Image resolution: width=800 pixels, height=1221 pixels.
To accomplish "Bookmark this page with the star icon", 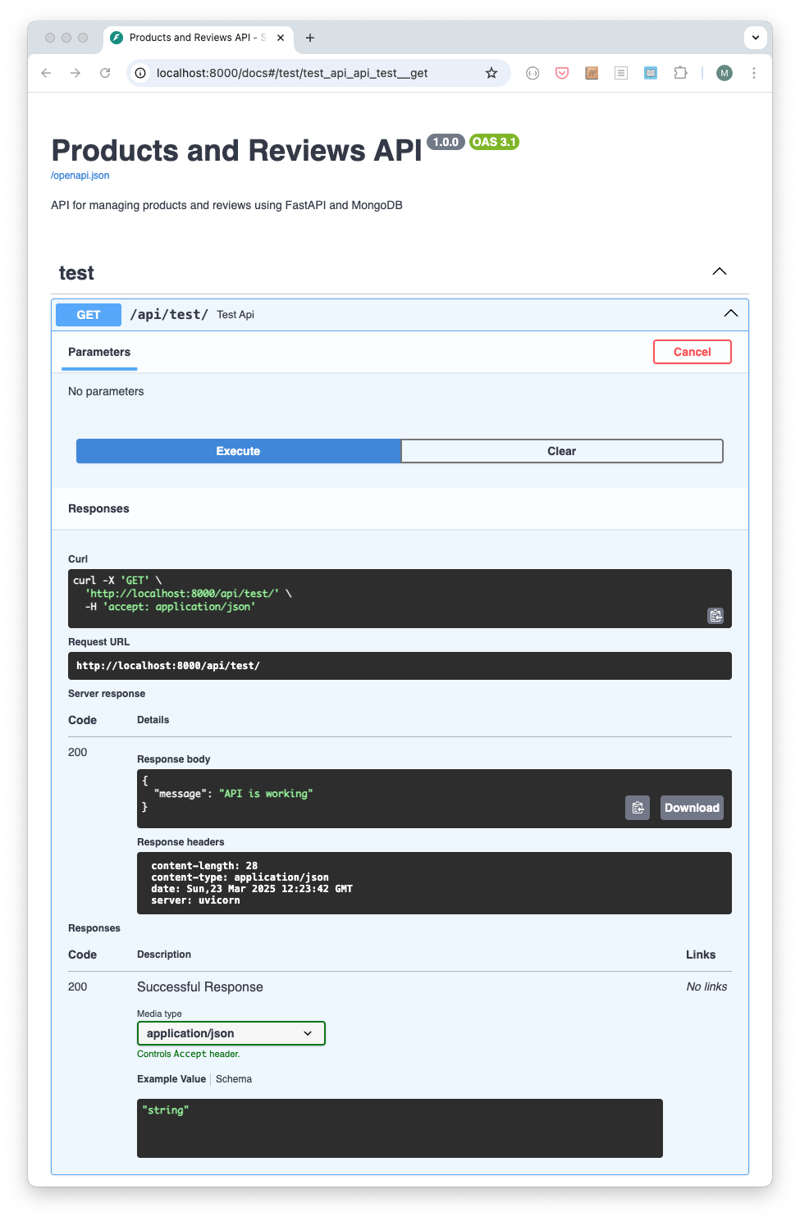I will (x=491, y=73).
